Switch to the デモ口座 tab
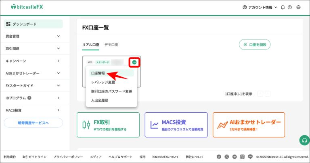Viewport: 310px width, 163px height. click(111, 45)
